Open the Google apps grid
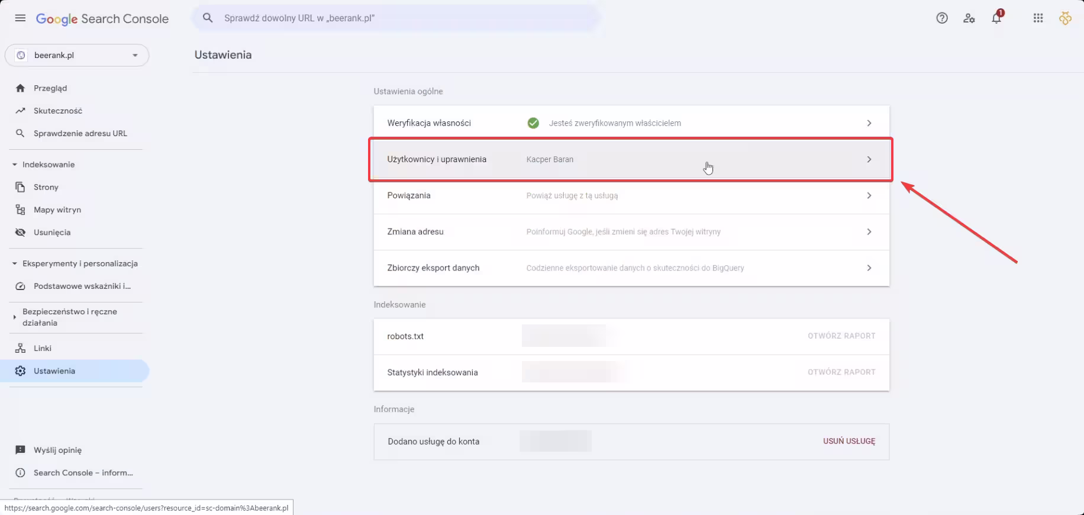Viewport: 1084px width, 515px height. point(1038,18)
